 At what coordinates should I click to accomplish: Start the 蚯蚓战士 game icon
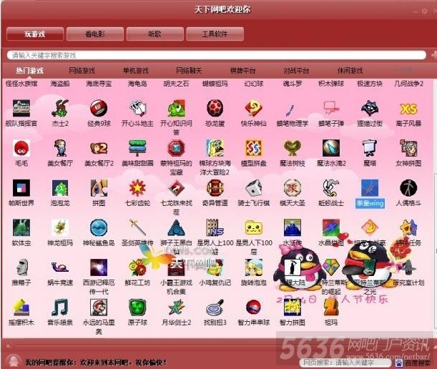[x=331, y=188]
